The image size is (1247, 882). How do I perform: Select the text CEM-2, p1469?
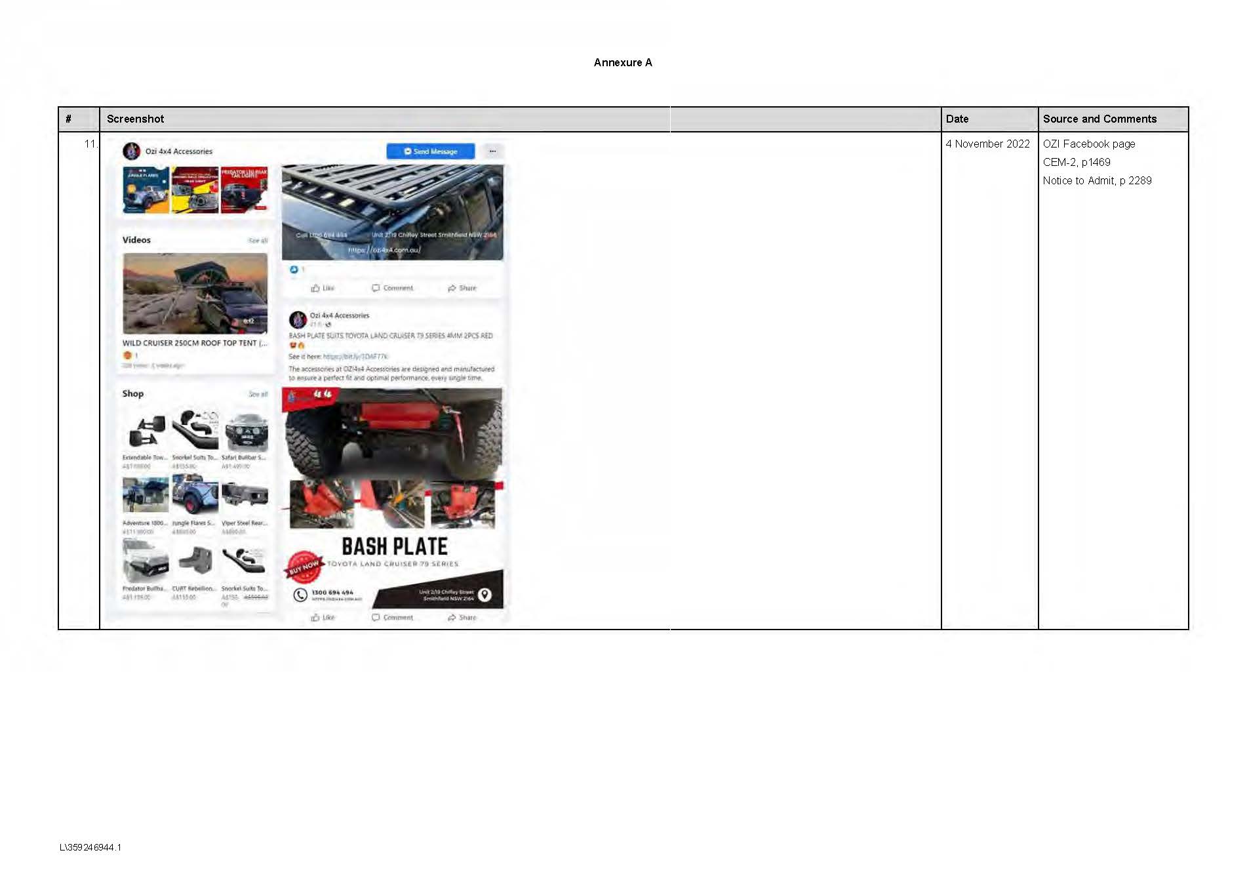click(1077, 162)
